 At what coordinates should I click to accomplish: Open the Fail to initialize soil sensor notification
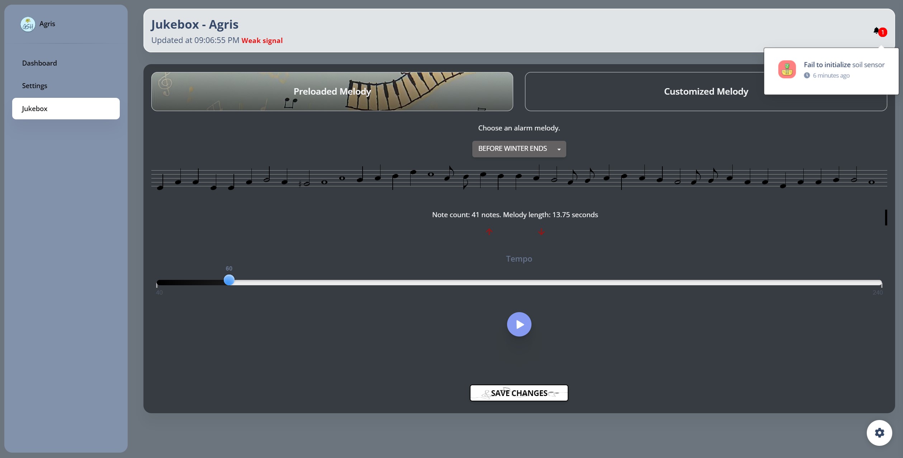831,70
